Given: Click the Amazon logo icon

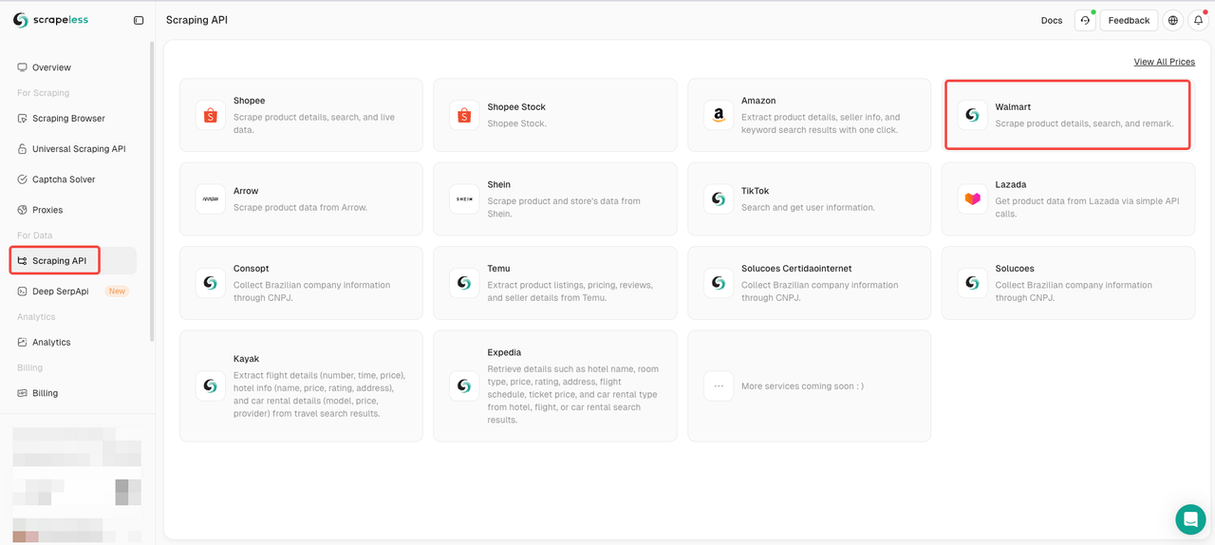Looking at the screenshot, I should (x=719, y=115).
